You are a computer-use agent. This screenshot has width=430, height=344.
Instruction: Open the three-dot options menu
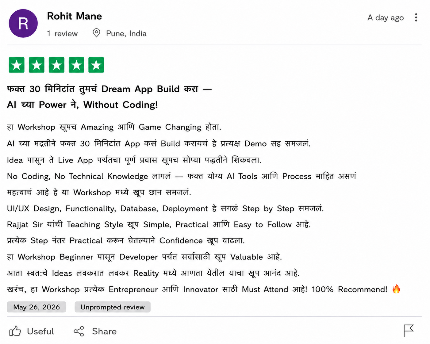tap(416, 17)
